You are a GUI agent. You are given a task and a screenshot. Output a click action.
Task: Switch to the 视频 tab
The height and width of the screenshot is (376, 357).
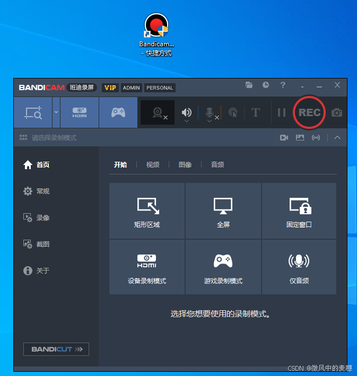click(x=153, y=165)
